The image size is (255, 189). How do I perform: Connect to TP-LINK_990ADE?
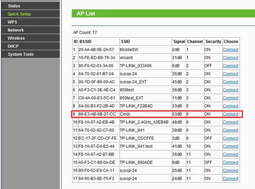(x=231, y=163)
